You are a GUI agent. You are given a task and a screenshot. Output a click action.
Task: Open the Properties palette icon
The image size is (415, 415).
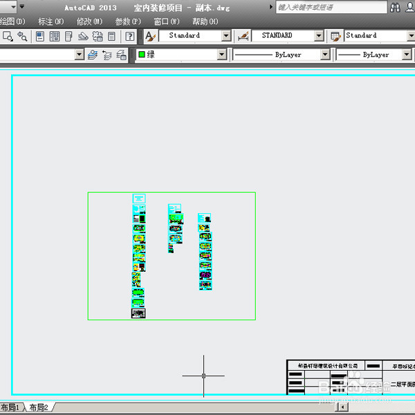pos(40,36)
